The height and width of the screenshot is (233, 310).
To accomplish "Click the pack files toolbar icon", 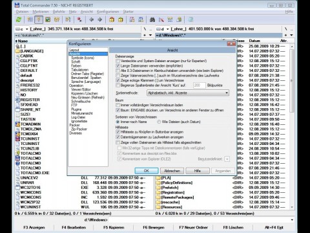I will [x=112, y=19].
